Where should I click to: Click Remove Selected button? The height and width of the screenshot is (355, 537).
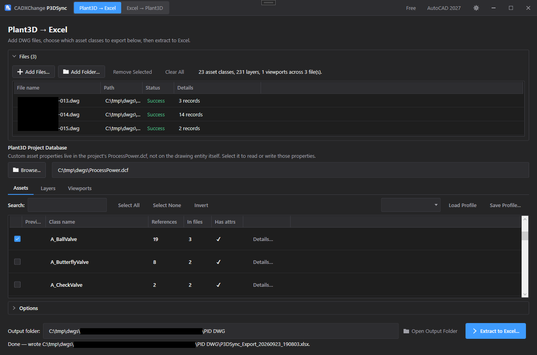(132, 72)
